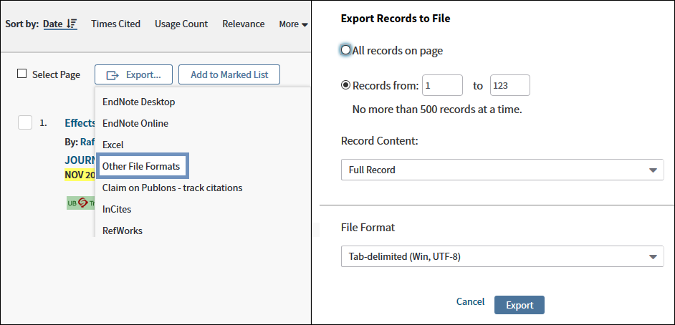Viewport: 675px width, 325px height.
Task: Choose EndNote Desktop from export menu
Action: [138, 102]
